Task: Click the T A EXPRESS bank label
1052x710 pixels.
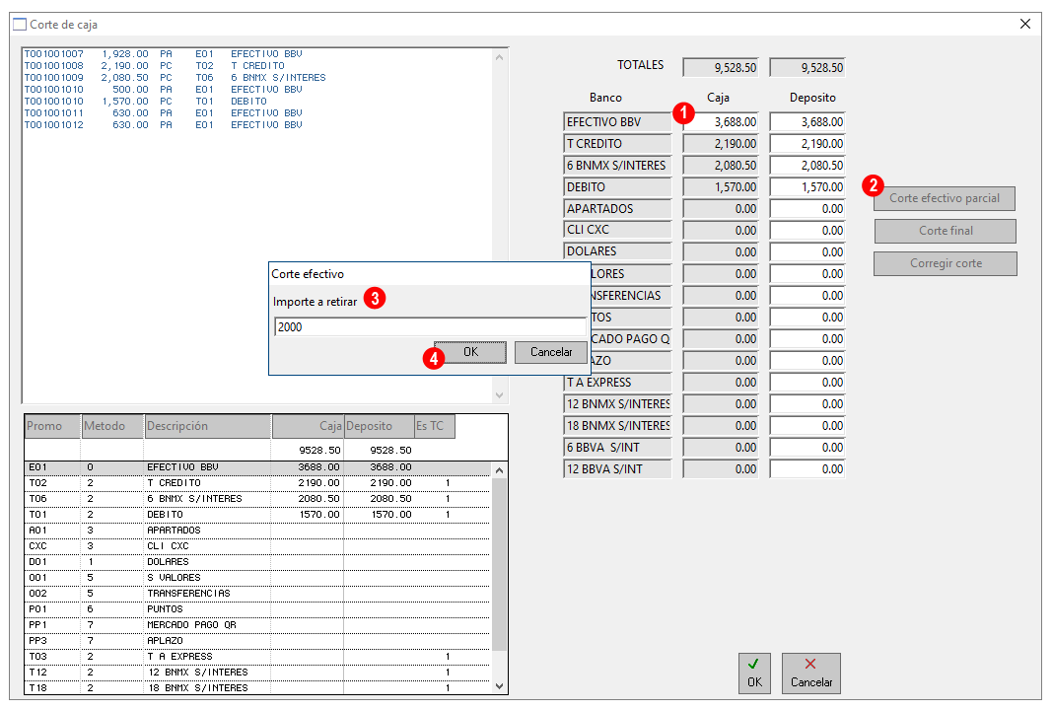Action: (x=617, y=383)
